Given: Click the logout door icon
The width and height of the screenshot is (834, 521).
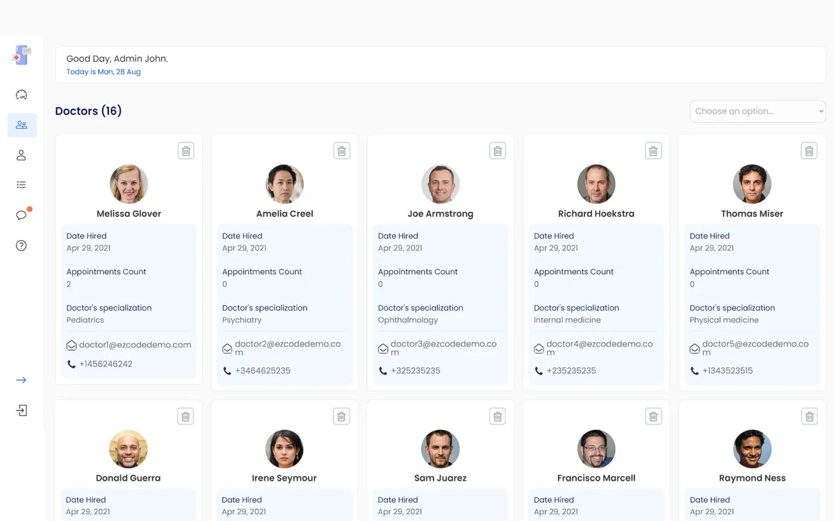Looking at the screenshot, I should pyautogui.click(x=22, y=411).
